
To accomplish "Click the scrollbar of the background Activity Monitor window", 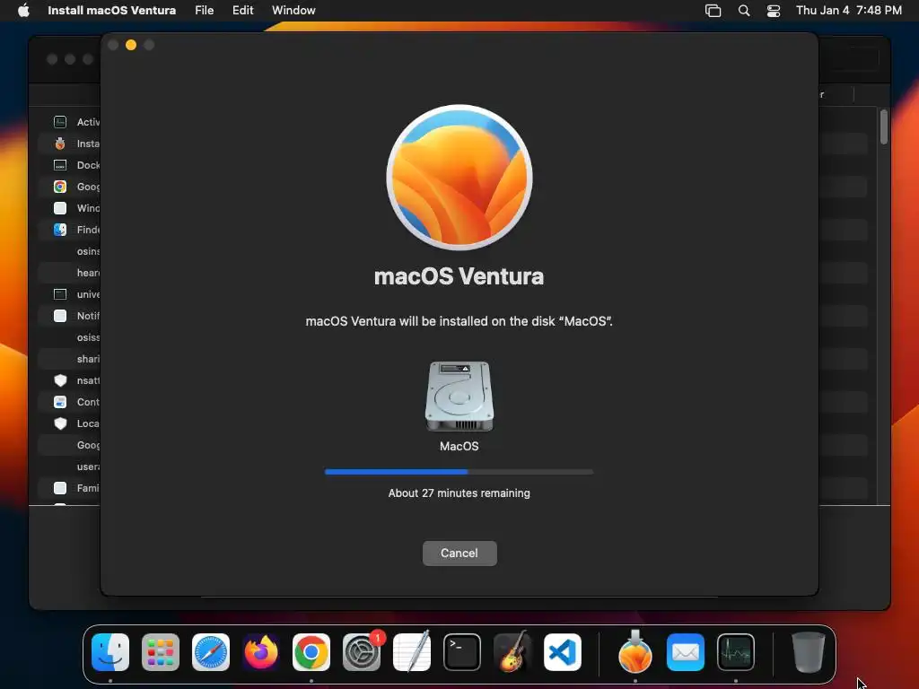I will point(884,126).
